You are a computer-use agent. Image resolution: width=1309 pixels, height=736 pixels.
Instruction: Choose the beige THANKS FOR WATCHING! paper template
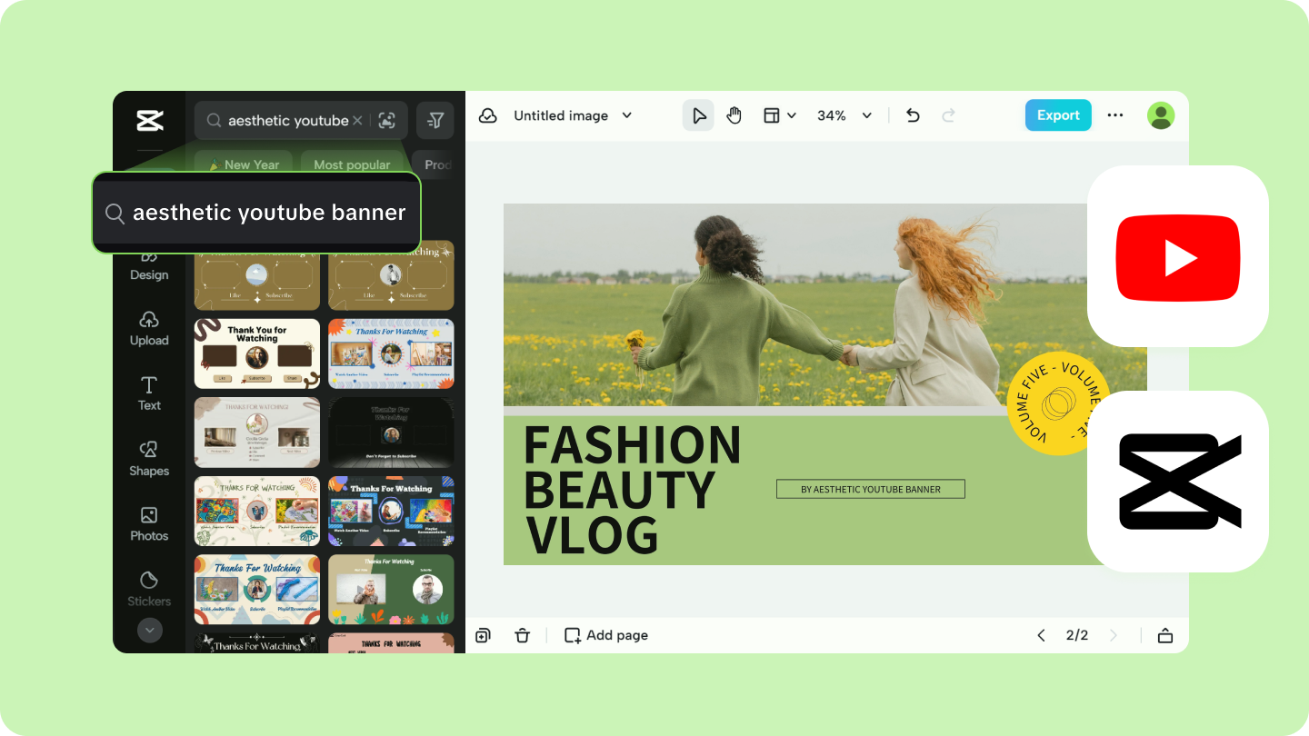click(x=257, y=433)
